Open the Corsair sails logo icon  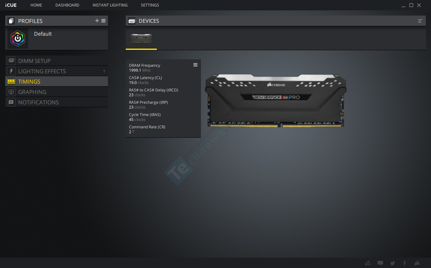click(x=417, y=263)
